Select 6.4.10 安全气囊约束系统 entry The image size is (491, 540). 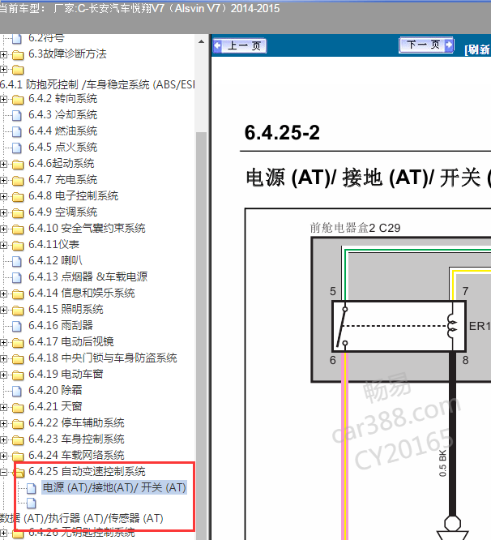click(x=87, y=229)
